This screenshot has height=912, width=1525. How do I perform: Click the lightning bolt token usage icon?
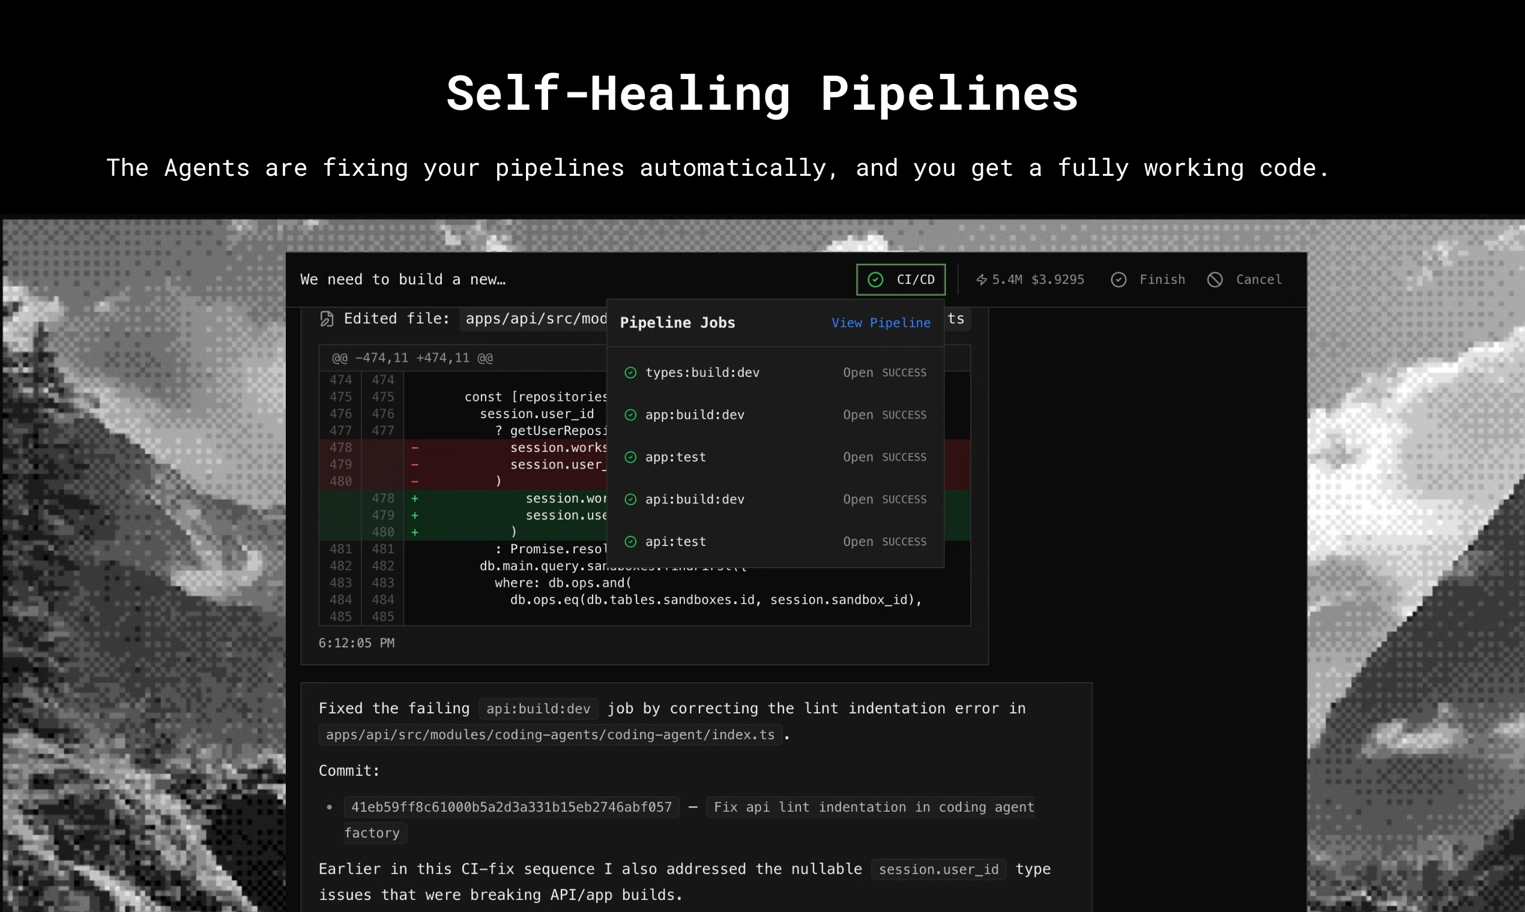(x=982, y=280)
